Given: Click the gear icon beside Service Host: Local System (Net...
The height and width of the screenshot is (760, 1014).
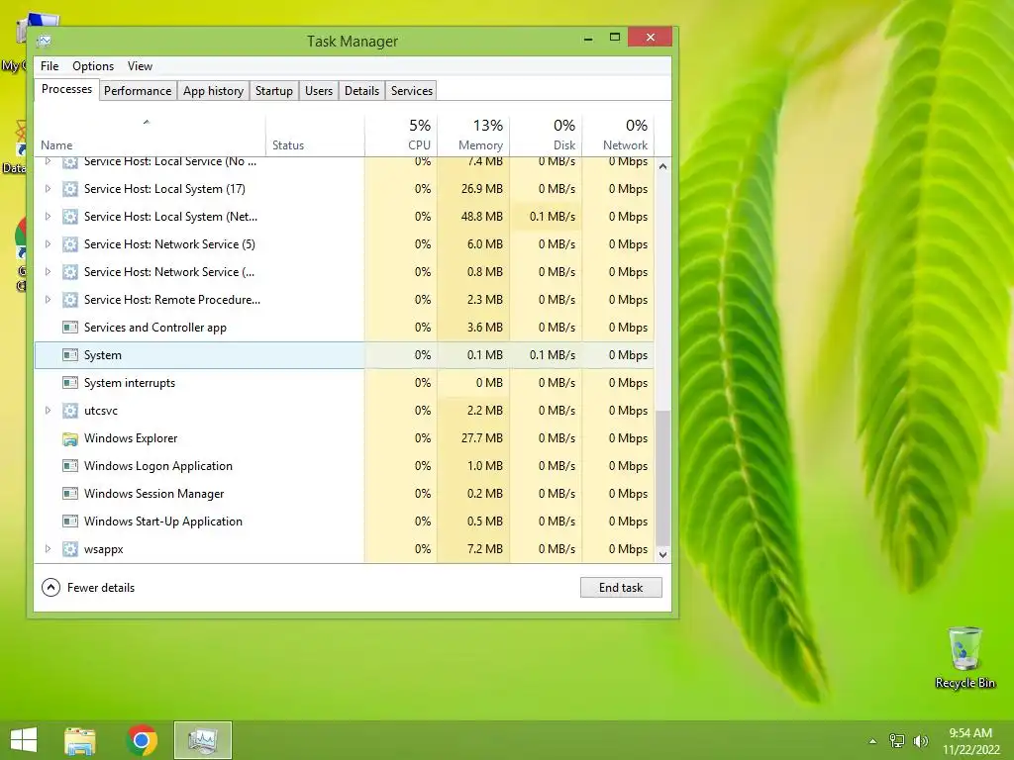Looking at the screenshot, I should tap(70, 217).
